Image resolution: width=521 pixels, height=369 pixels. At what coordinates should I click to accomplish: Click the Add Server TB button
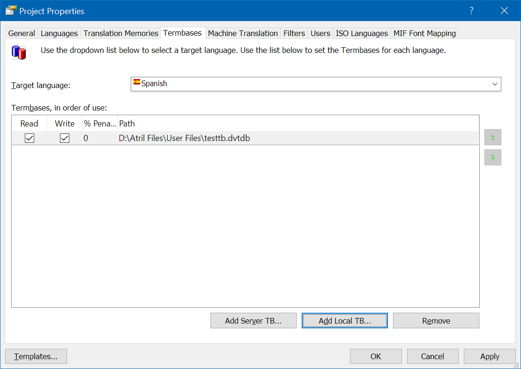pyautogui.click(x=253, y=321)
